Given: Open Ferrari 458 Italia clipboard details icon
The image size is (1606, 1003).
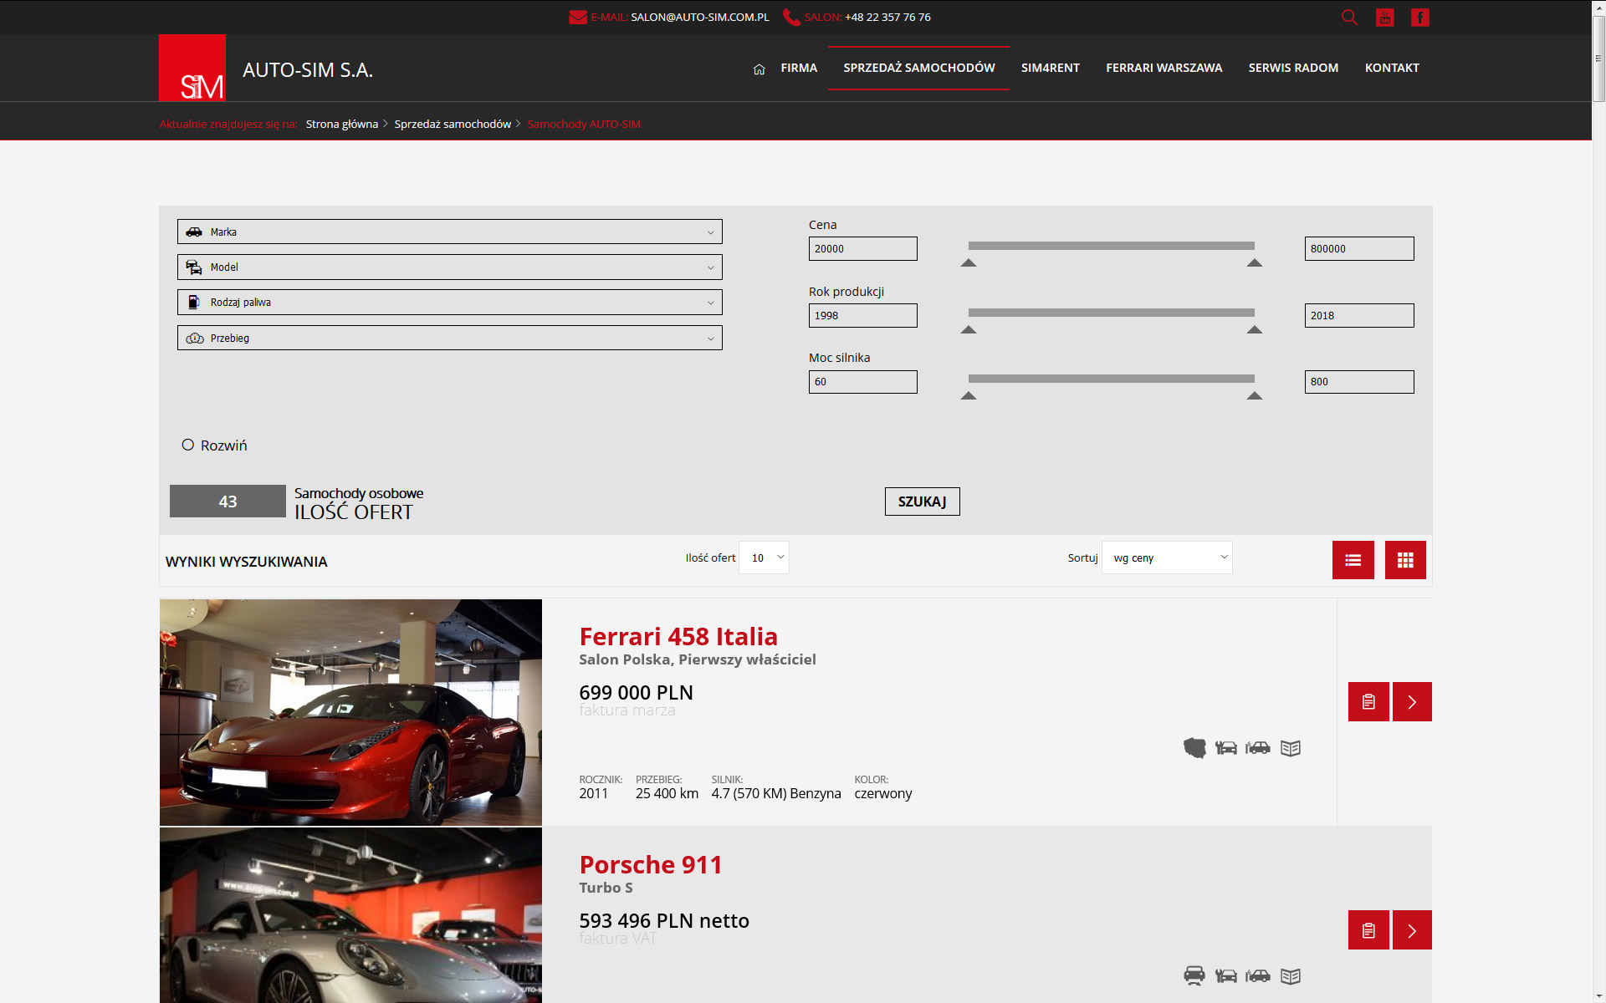Looking at the screenshot, I should (1368, 701).
